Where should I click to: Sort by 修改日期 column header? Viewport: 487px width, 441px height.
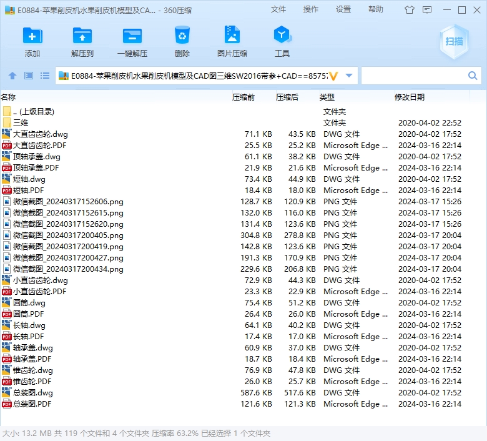pyautogui.click(x=410, y=97)
